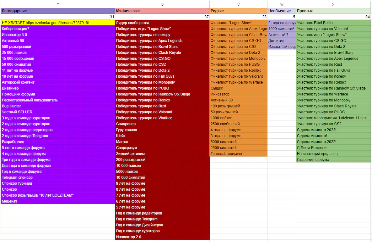Select the 'Авторский контент' cell
Viewport: 372px width, 242px height.
click(58, 82)
